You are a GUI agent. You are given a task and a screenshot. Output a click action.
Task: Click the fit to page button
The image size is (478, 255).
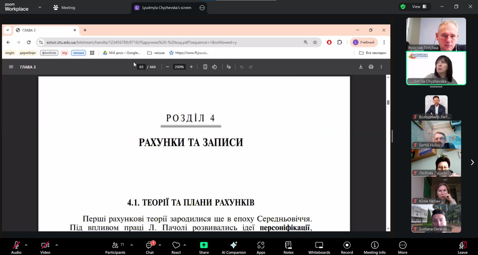coord(205,67)
